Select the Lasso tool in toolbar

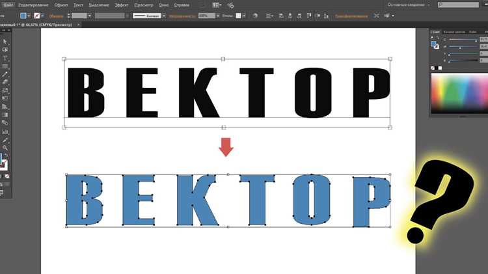click(x=5, y=50)
